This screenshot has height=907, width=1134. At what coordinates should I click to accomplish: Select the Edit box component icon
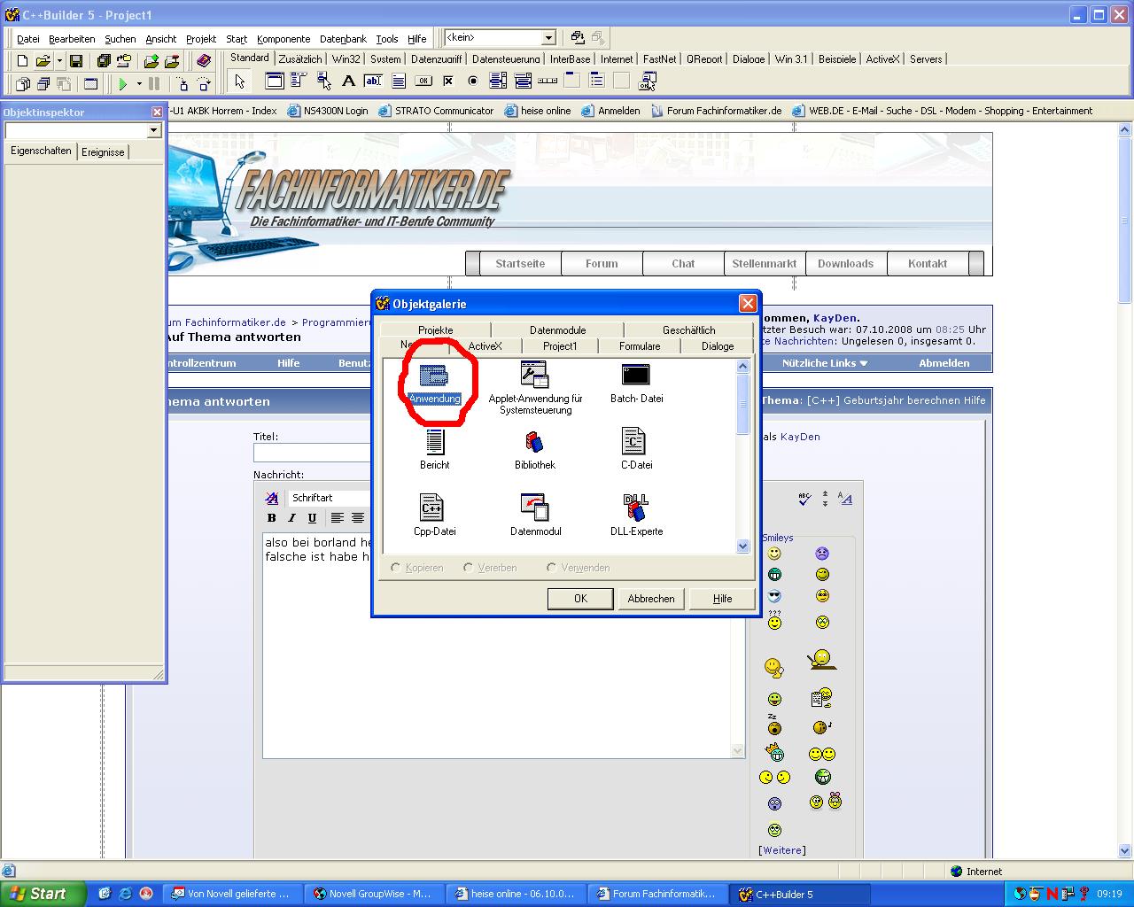tap(374, 81)
